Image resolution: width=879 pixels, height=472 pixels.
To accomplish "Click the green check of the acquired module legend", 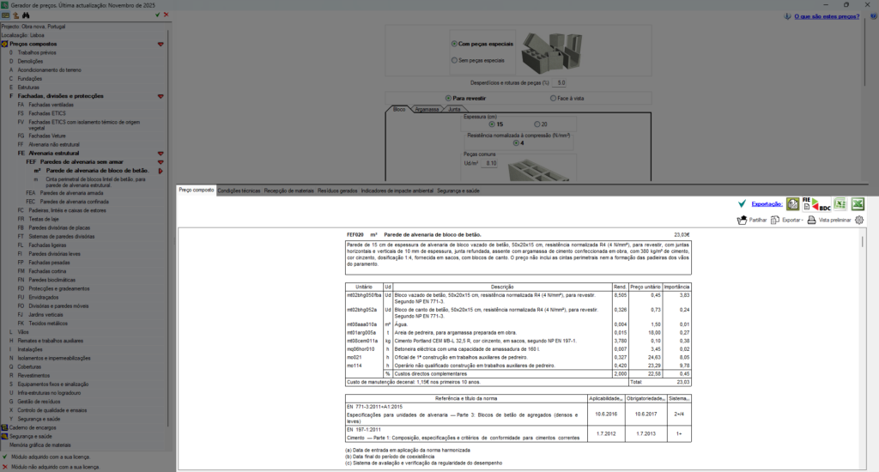I will (x=4, y=457).
